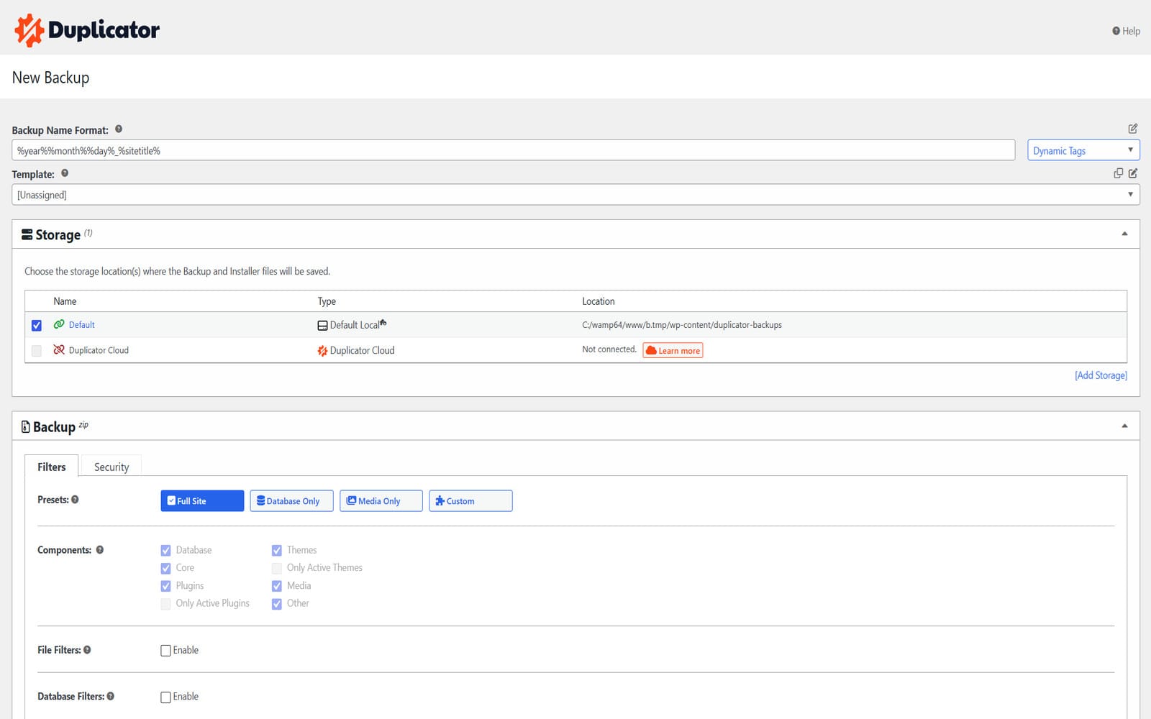Viewport: 1151px width, 719px height.
Task: Collapse the Storage panel
Action: click(1124, 234)
